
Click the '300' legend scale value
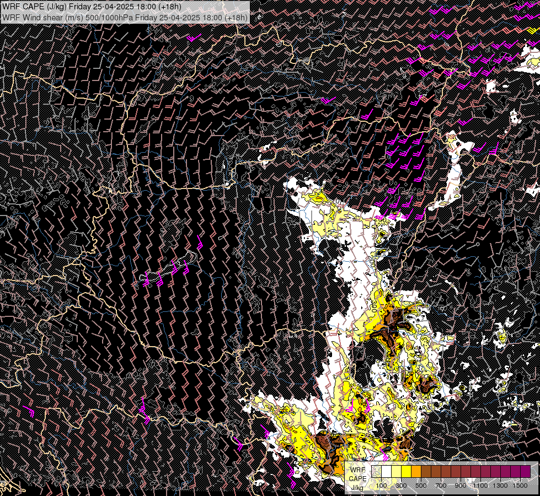(401, 486)
